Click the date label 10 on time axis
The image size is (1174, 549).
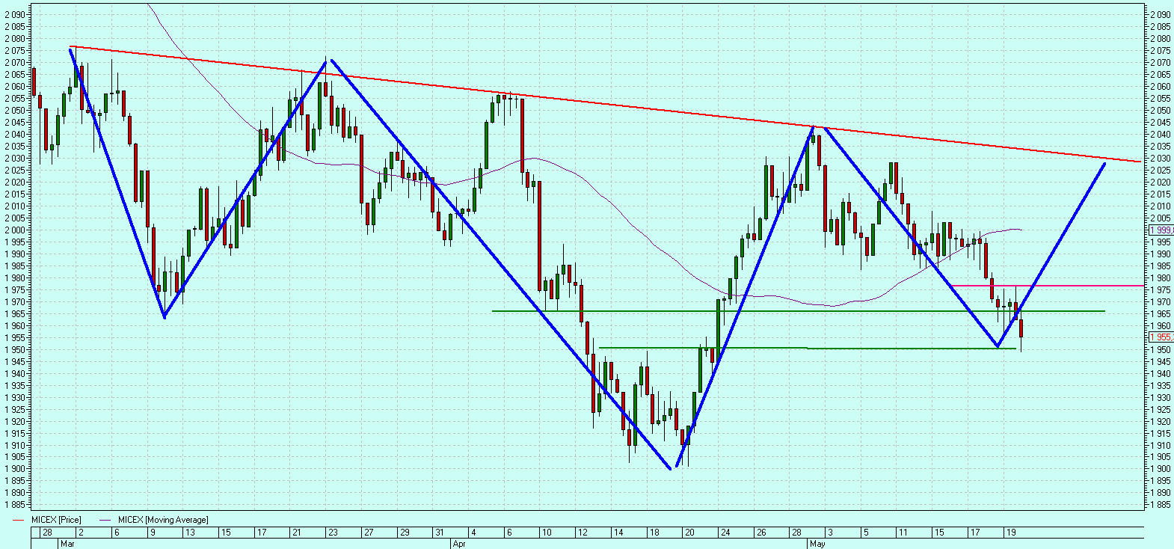[547, 533]
